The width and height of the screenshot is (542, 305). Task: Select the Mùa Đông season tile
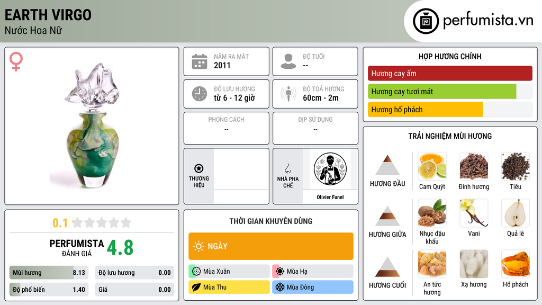313,287
